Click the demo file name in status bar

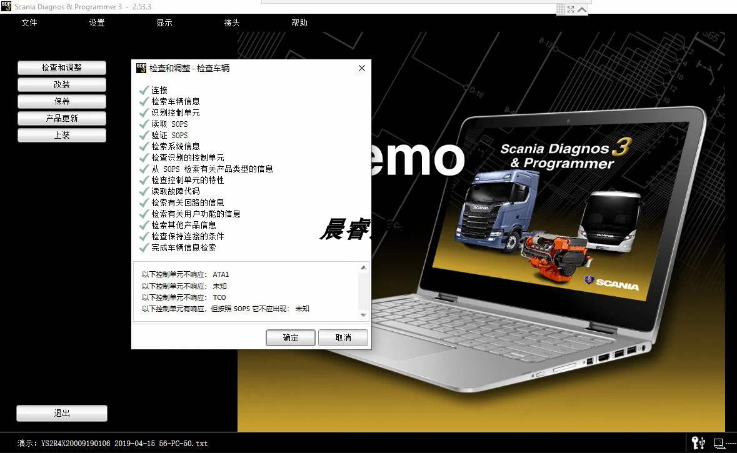[x=124, y=443]
